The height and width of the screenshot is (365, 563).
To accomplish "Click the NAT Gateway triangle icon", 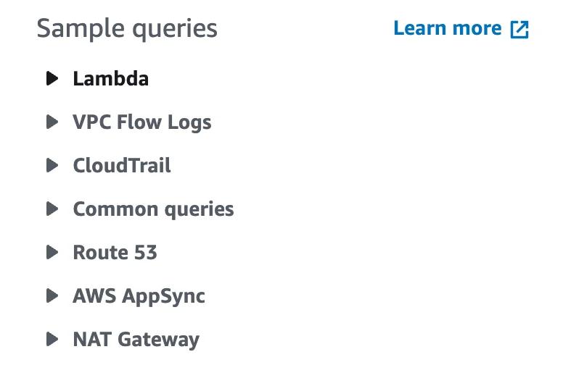I will coord(52,340).
